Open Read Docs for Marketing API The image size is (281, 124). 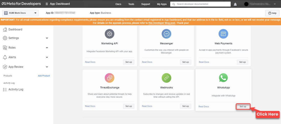click(90, 62)
